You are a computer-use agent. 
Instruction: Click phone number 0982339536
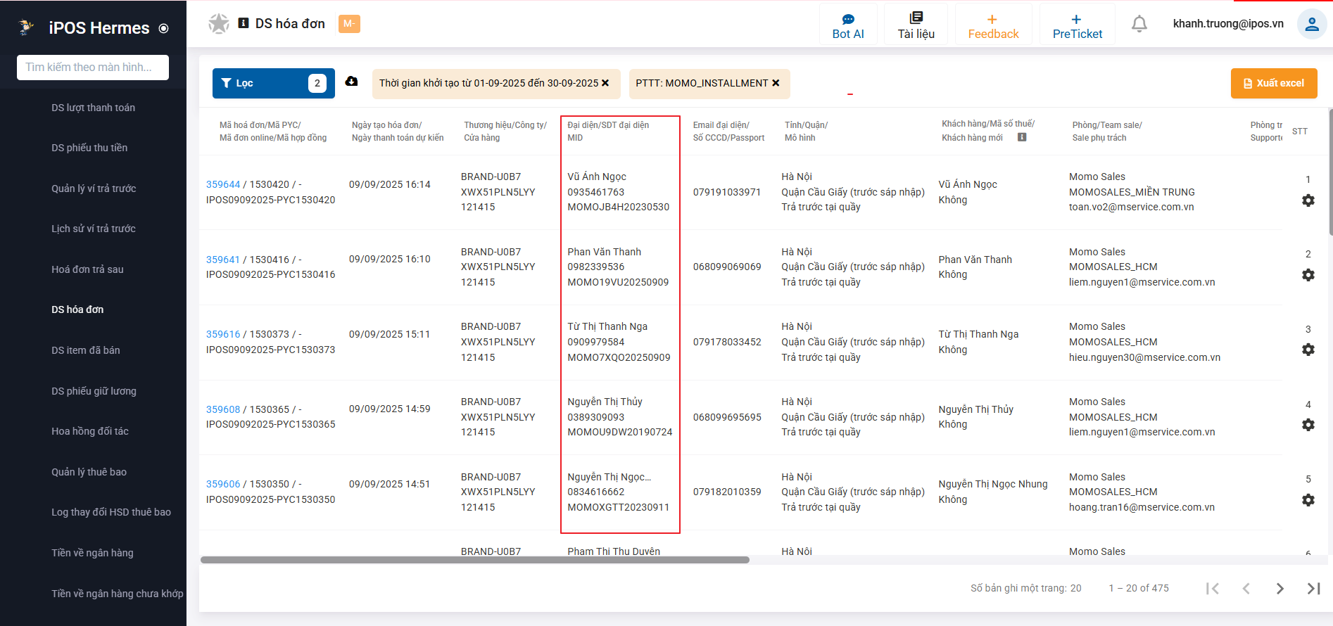[x=596, y=267]
